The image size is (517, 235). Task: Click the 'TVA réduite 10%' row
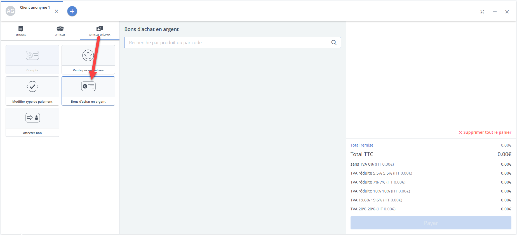pyautogui.click(x=431, y=191)
